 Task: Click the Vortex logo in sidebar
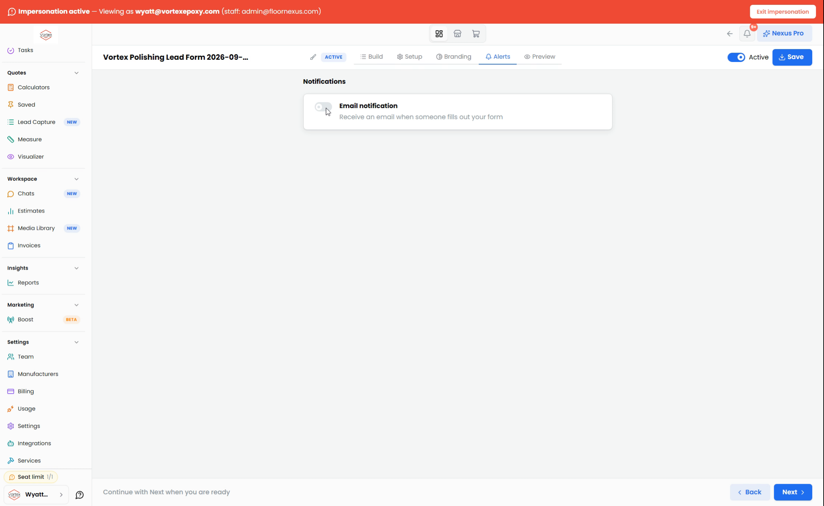[46, 35]
